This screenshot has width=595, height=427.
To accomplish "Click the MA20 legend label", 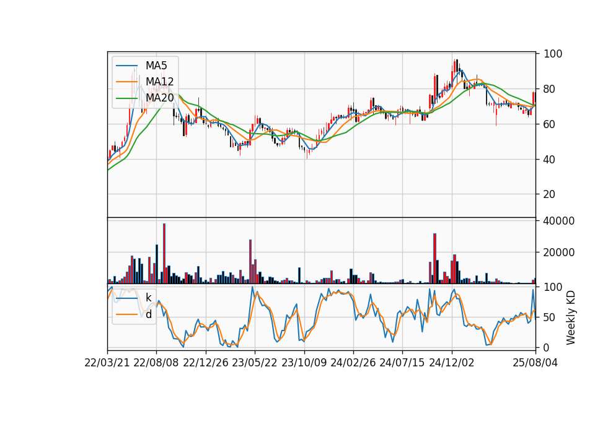I will 160,98.
